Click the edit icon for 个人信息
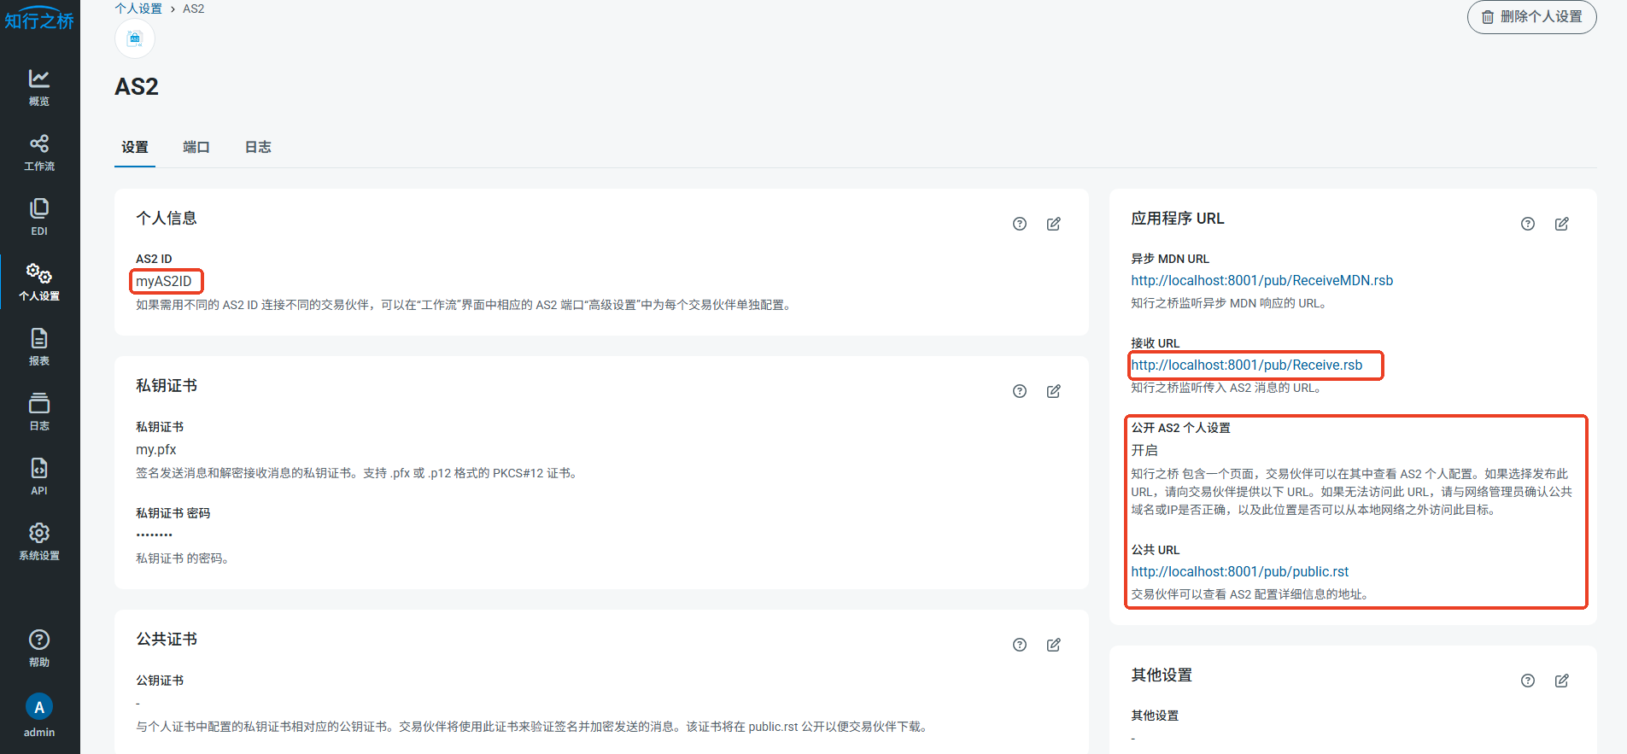Screen dimensions: 1627x754 (x=1053, y=224)
